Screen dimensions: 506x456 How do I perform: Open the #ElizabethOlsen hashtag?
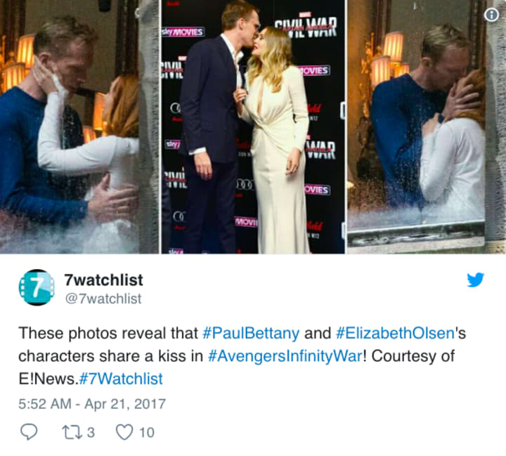click(395, 333)
